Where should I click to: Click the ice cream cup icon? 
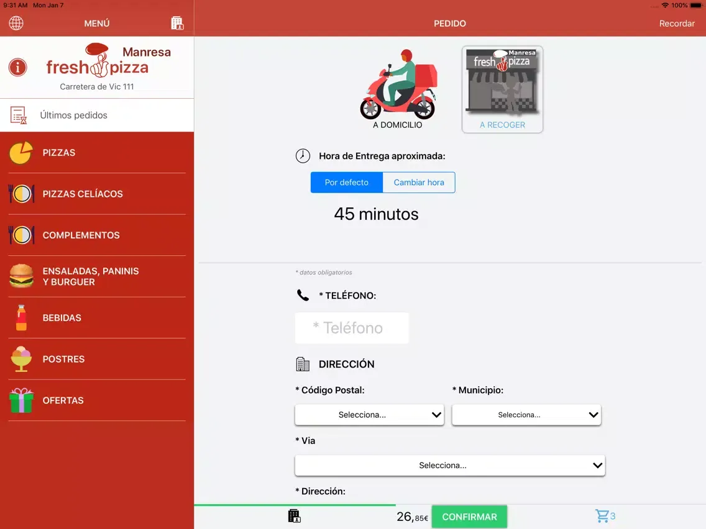pyautogui.click(x=21, y=359)
